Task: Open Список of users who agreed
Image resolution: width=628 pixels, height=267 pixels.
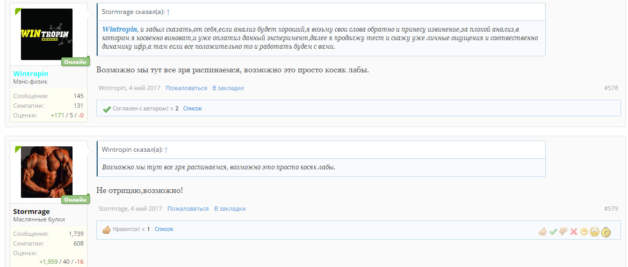Action: tap(192, 108)
